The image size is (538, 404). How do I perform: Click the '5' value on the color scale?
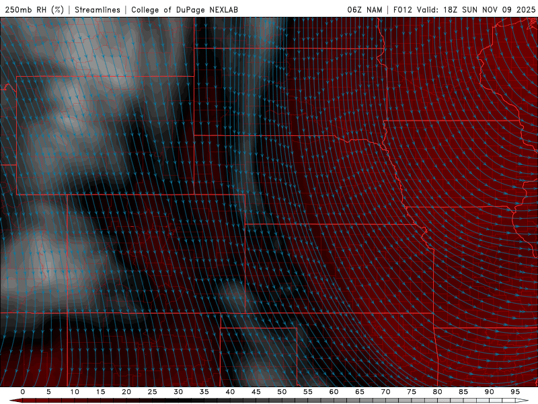(48, 392)
